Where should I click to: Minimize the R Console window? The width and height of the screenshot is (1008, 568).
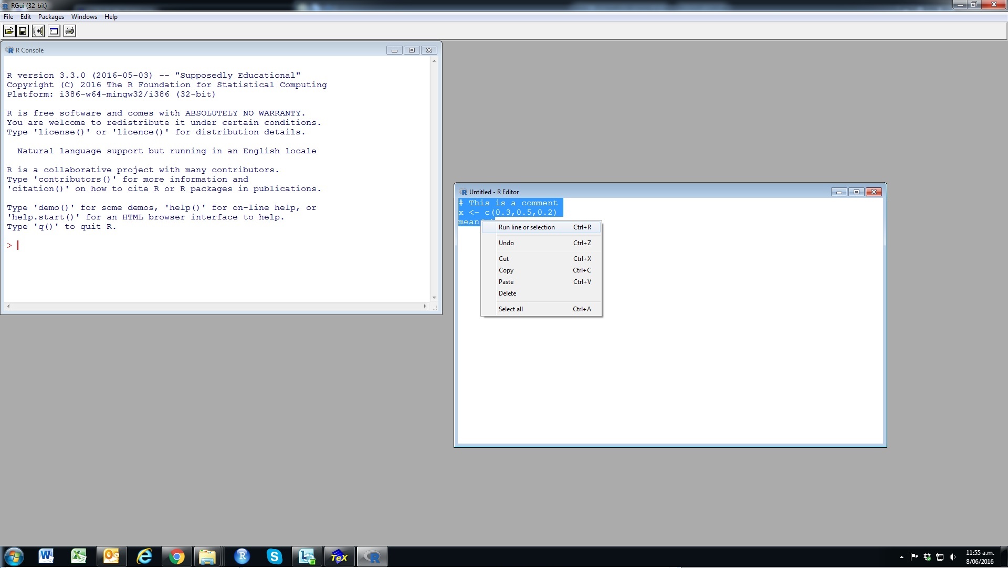click(x=394, y=50)
